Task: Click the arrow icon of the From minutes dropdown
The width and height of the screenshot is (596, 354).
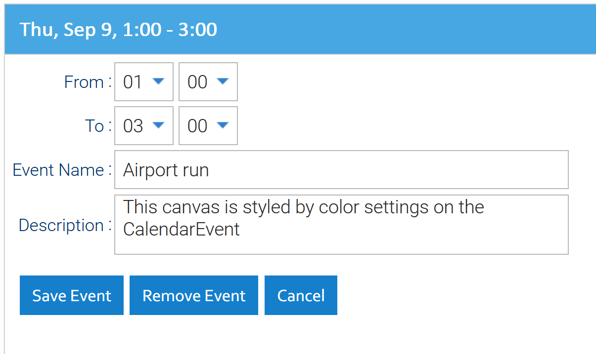Action: click(223, 81)
